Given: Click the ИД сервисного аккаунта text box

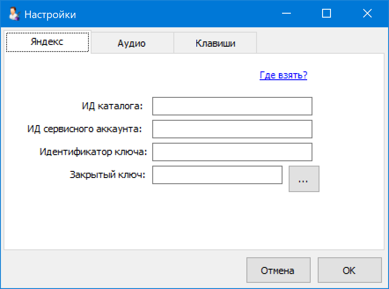Looking at the screenshot, I should point(232,129).
